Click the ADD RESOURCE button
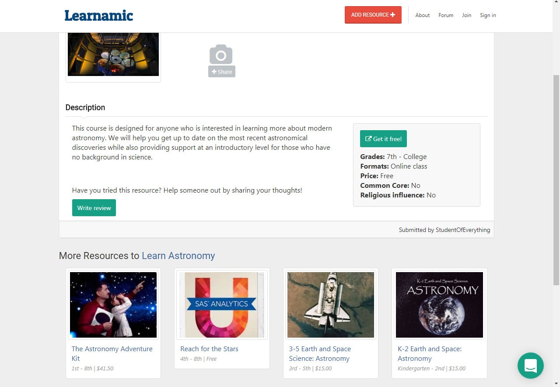The height and width of the screenshot is (387, 560). [373, 15]
